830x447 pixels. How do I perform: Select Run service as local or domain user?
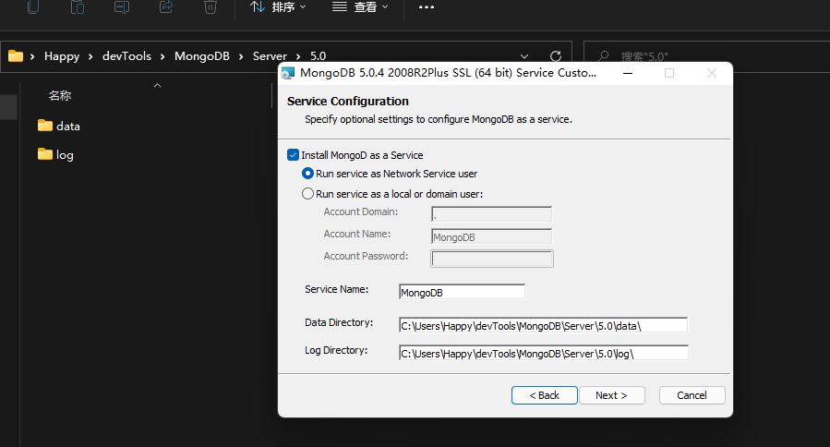click(x=307, y=194)
